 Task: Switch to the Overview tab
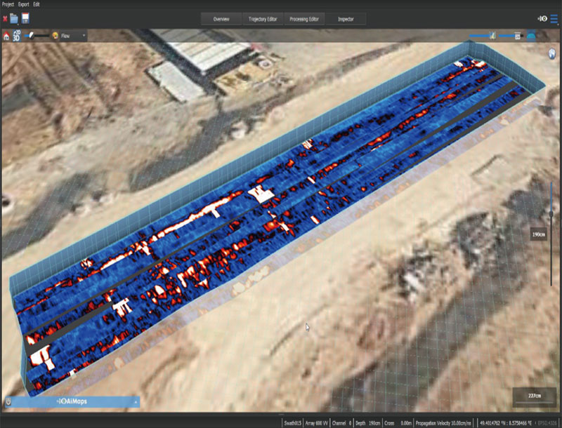[x=221, y=19]
